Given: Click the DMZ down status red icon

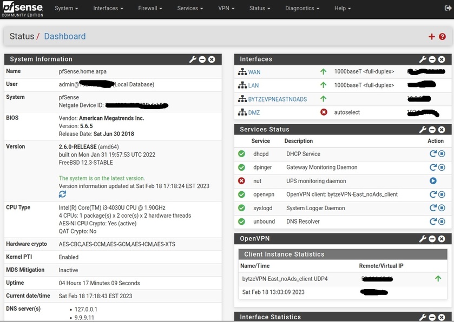Looking at the screenshot, I should 324,112.
